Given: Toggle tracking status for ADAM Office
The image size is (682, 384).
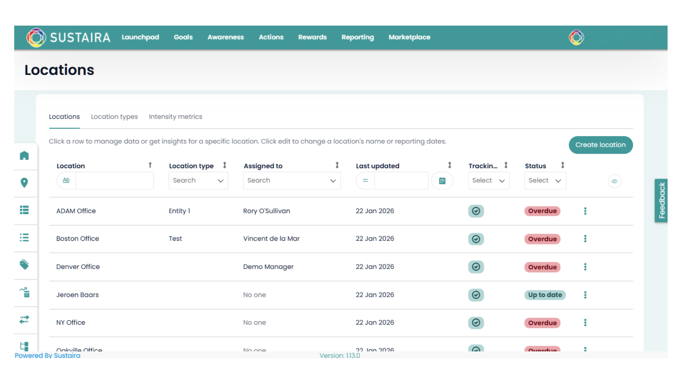Looking at the screenshot, I should tap(476, 211).
